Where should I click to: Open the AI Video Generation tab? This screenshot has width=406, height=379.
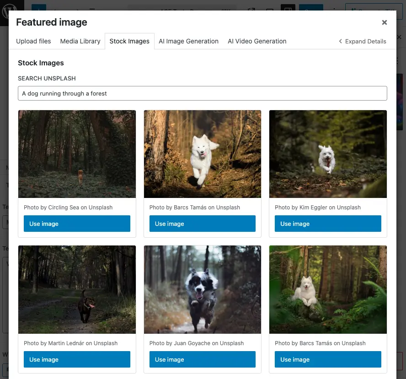click(x=257, y=41)
